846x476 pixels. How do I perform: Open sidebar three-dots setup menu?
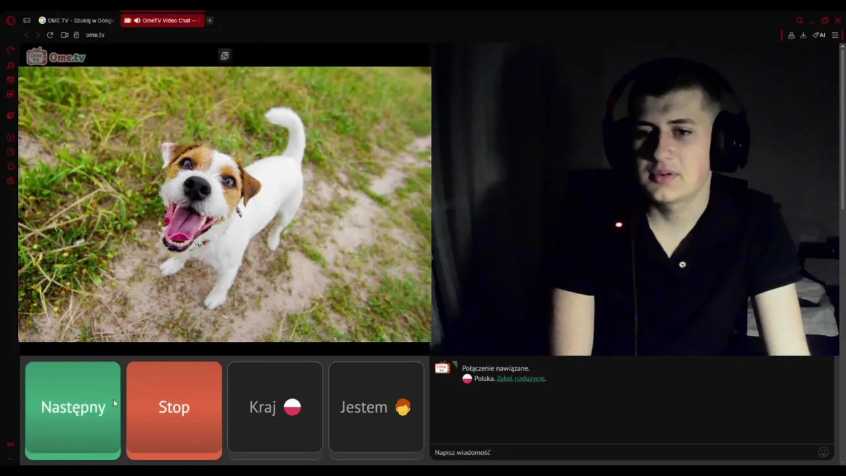[x=11, y=459]
